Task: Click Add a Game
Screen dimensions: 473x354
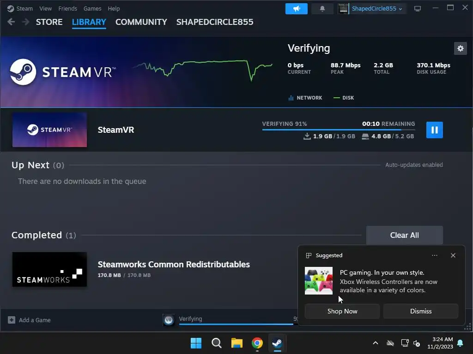Action: point(29,320)
